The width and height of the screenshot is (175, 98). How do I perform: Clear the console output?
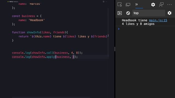(x=128, y=13)
